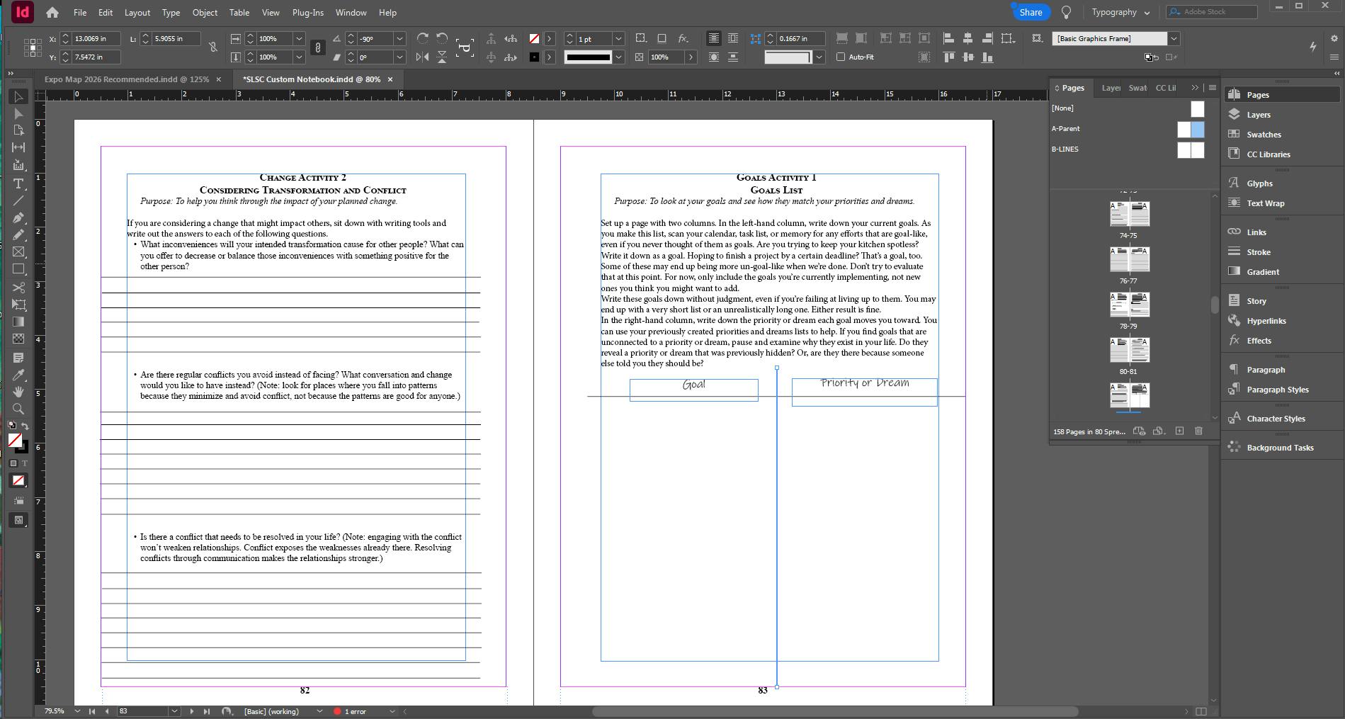The height and width of the screenshot is (719, 1345).
Task: Open the Text Wrap panel
Action: click(1265, 203)
